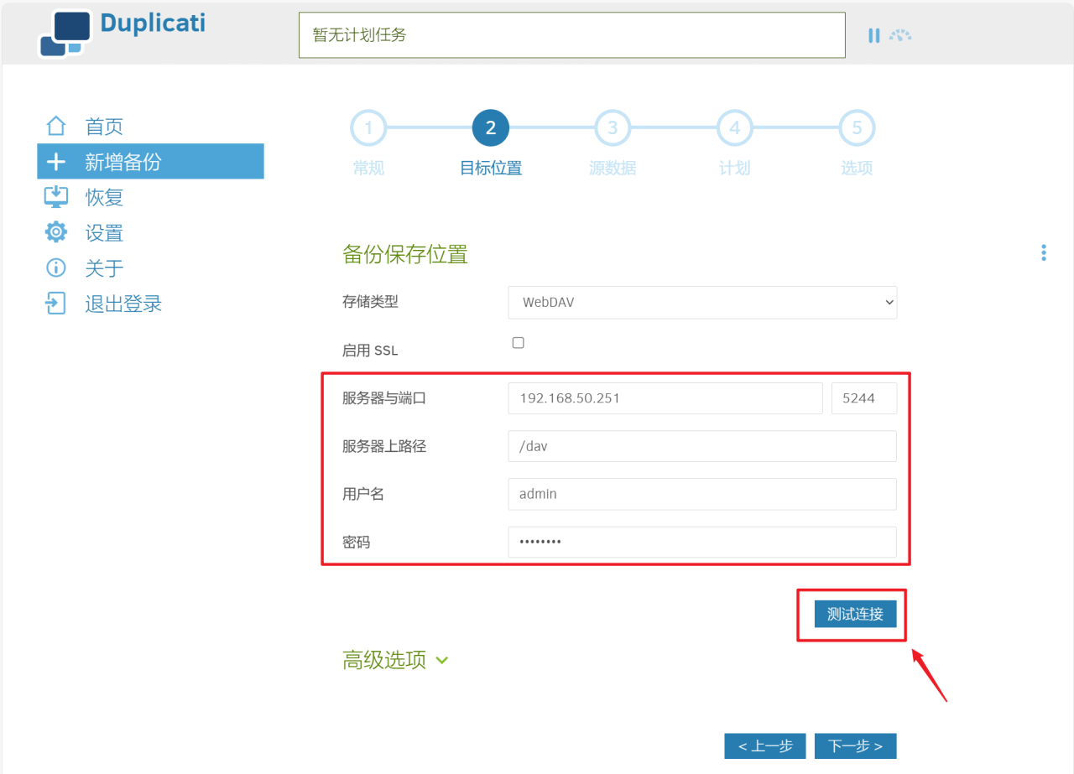
Task: Click the 服务器与端口 address input field
Action: coord(665,398)
